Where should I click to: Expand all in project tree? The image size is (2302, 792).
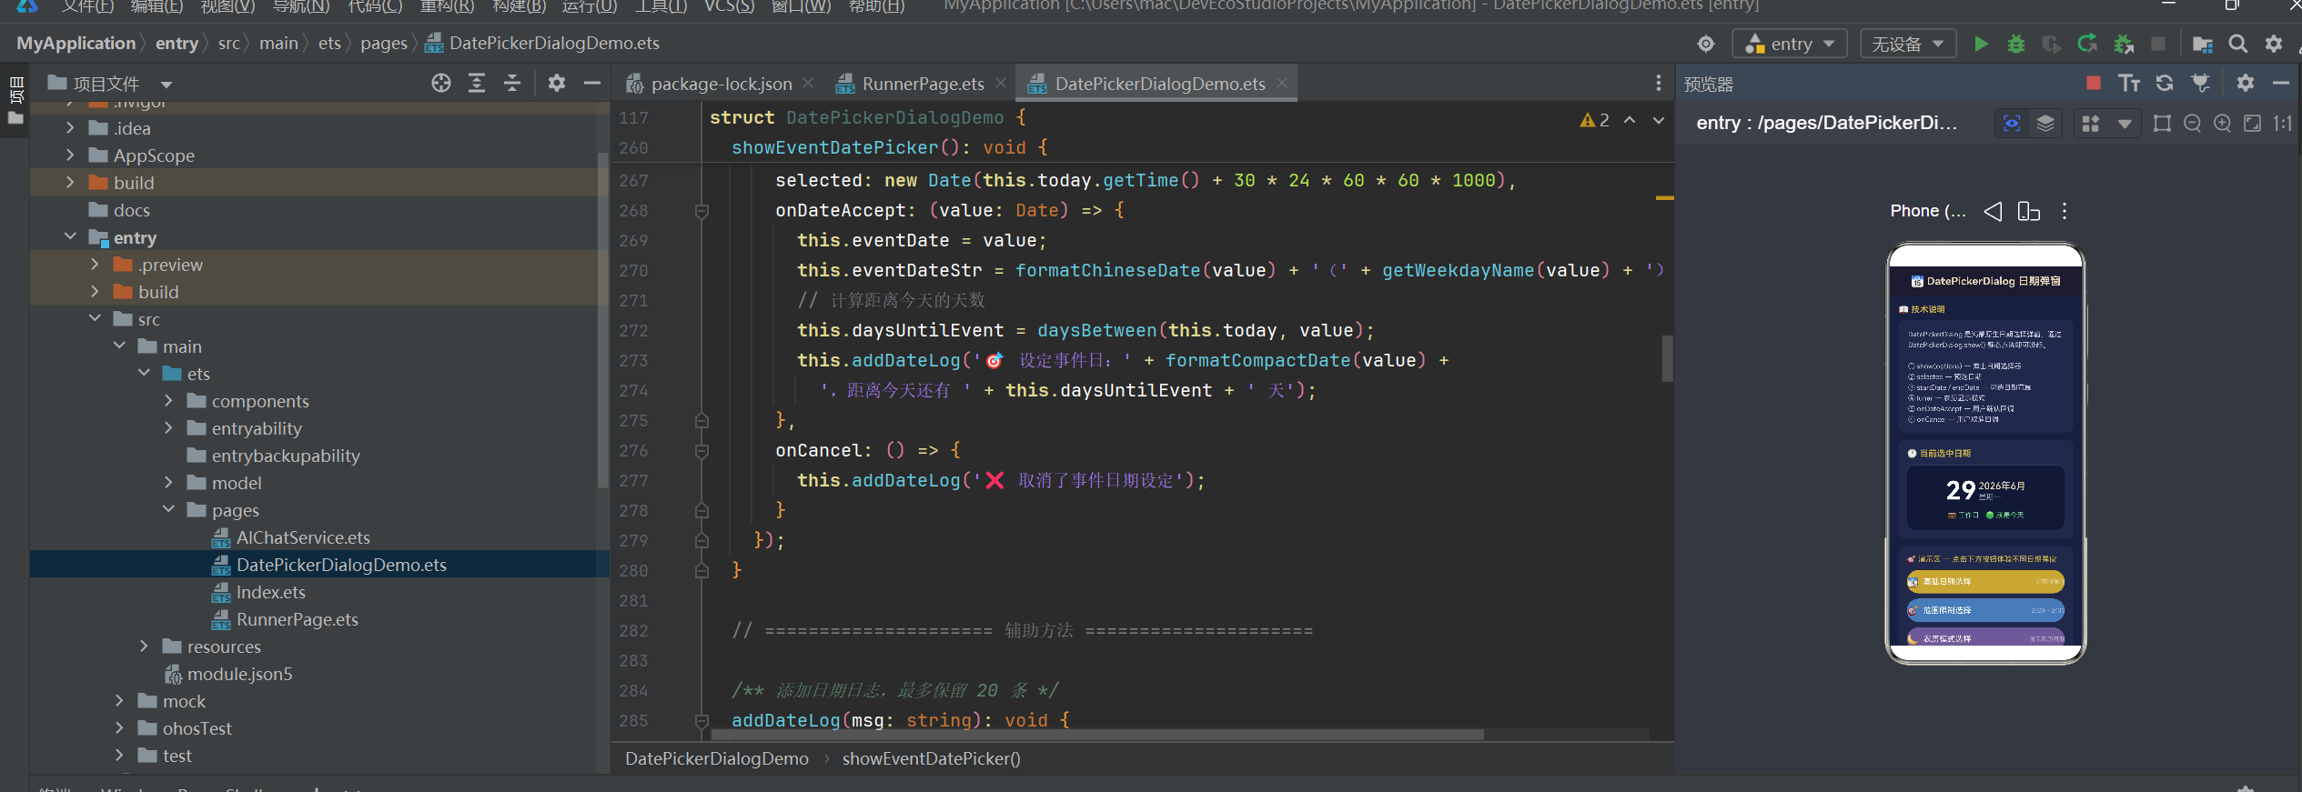pos(476,84)
